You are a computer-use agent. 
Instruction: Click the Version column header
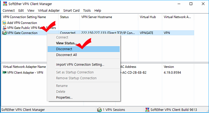click(178, 67)
